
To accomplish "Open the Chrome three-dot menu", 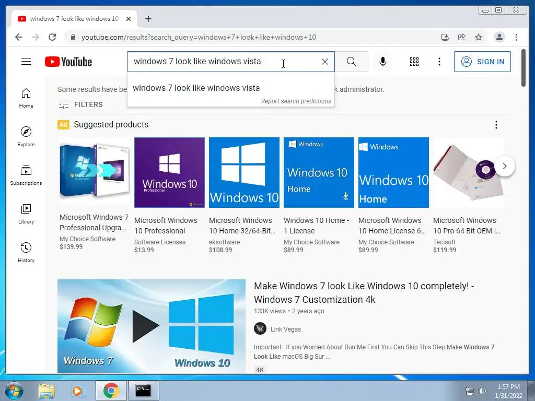I will coord(516,37).
